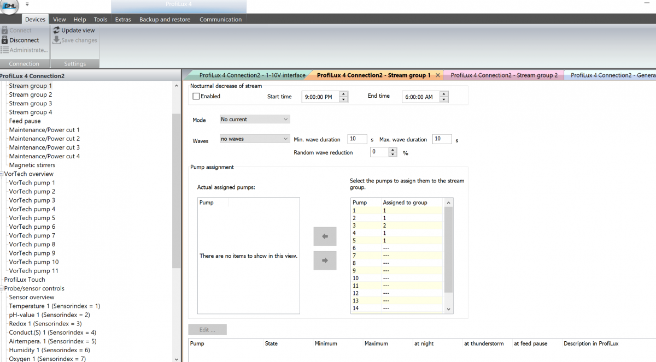Click the Disconnect plug icon
This screenshot has width=656, height=362.
coord(4,40)
